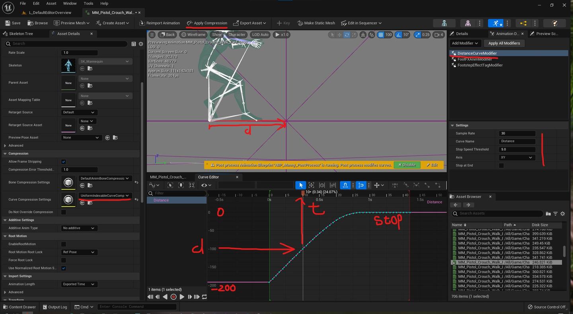
Task: Toggle the Force Root Lock checkbox
Action: pyautogui.click(x=63, y=260)
